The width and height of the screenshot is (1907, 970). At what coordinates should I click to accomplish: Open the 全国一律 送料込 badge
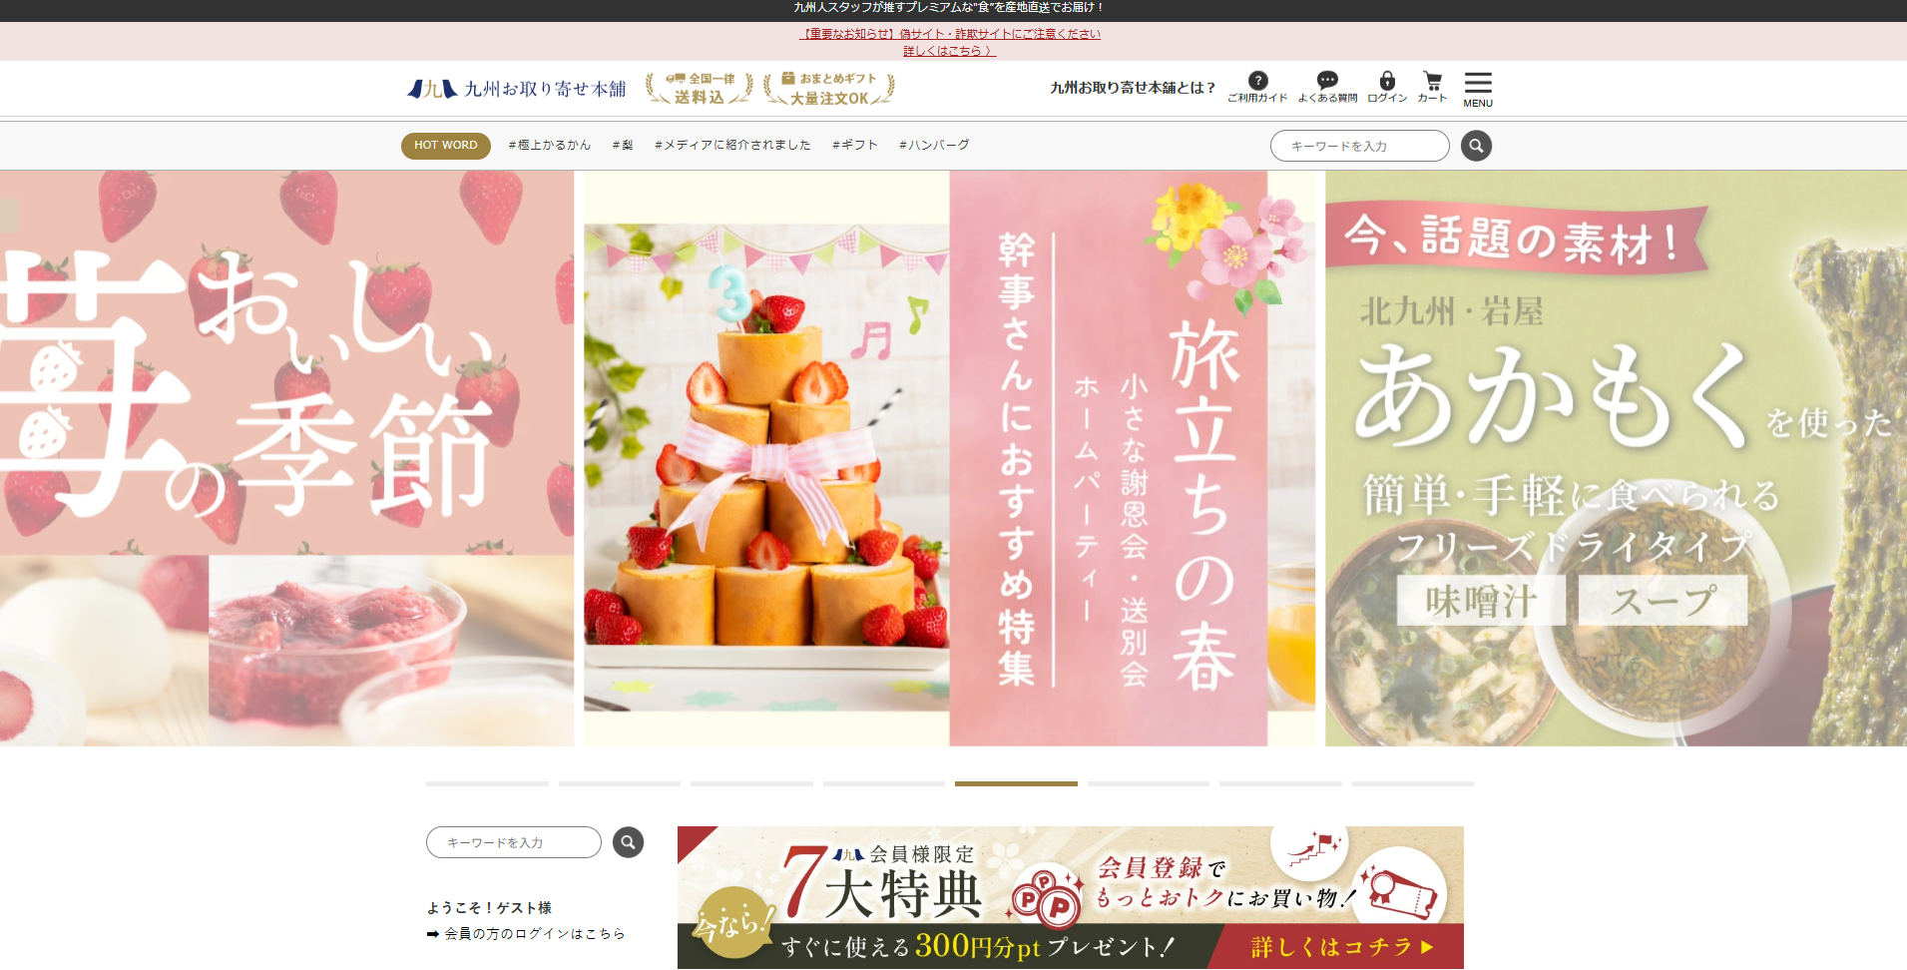700,89
